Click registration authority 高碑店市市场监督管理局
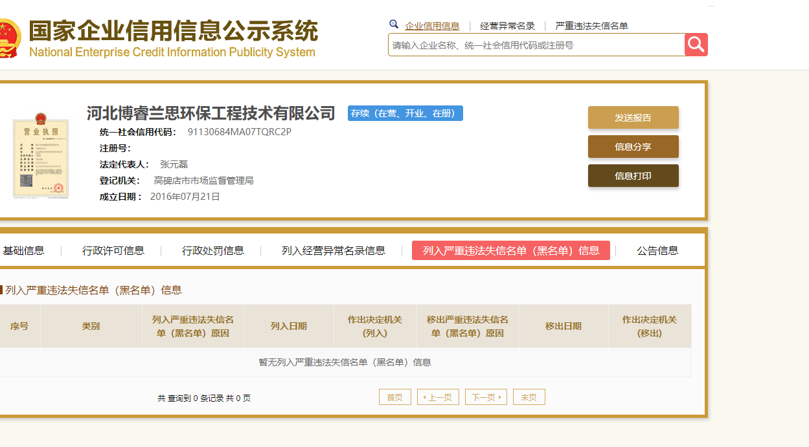 coord(203,180)
